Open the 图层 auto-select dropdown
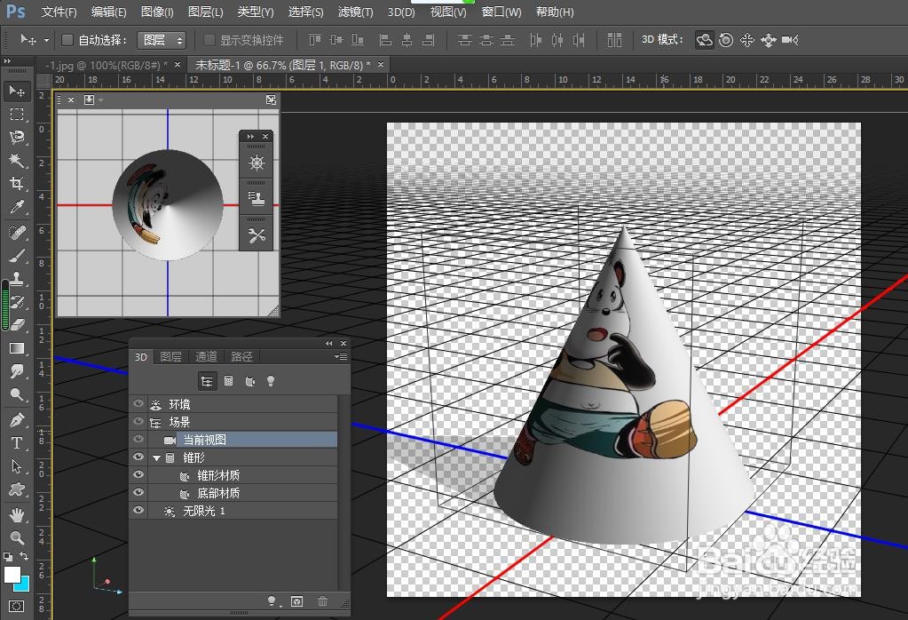The image size is (908, 620). click(162, 40)
